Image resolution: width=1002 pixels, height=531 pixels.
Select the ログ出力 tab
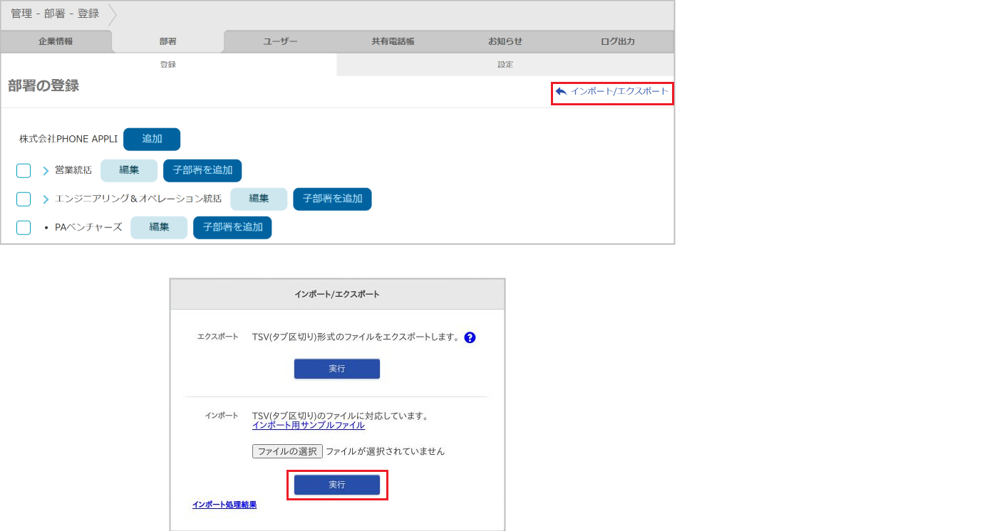coord(617,41)
